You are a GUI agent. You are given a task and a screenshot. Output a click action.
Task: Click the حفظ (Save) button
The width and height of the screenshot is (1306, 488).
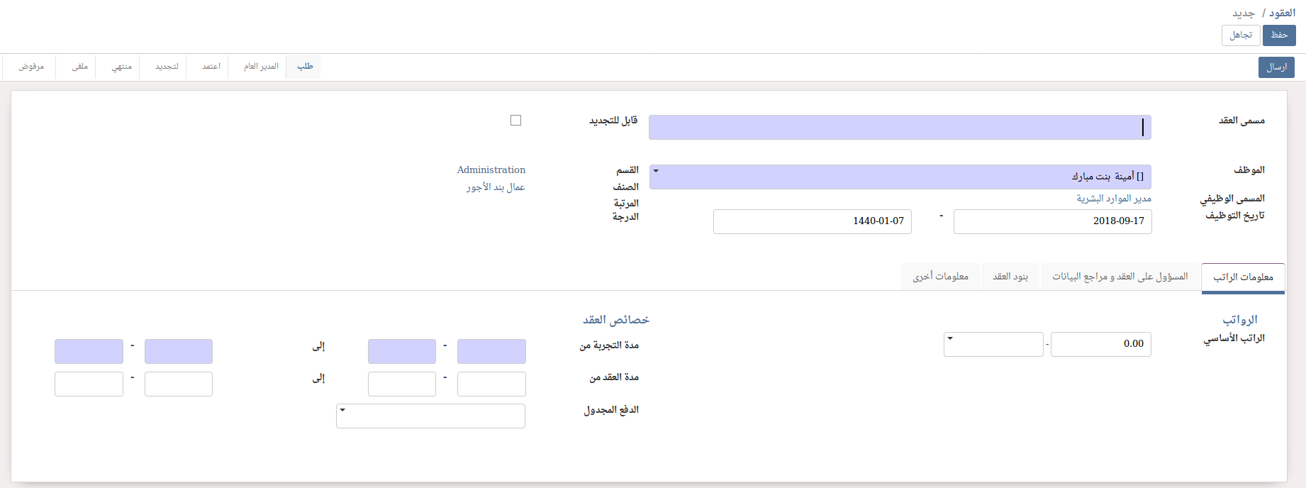coord(1279,35)
